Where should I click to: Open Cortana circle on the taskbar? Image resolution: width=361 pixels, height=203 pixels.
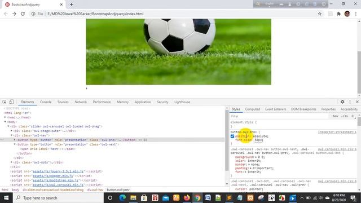[x=110, y=198]
